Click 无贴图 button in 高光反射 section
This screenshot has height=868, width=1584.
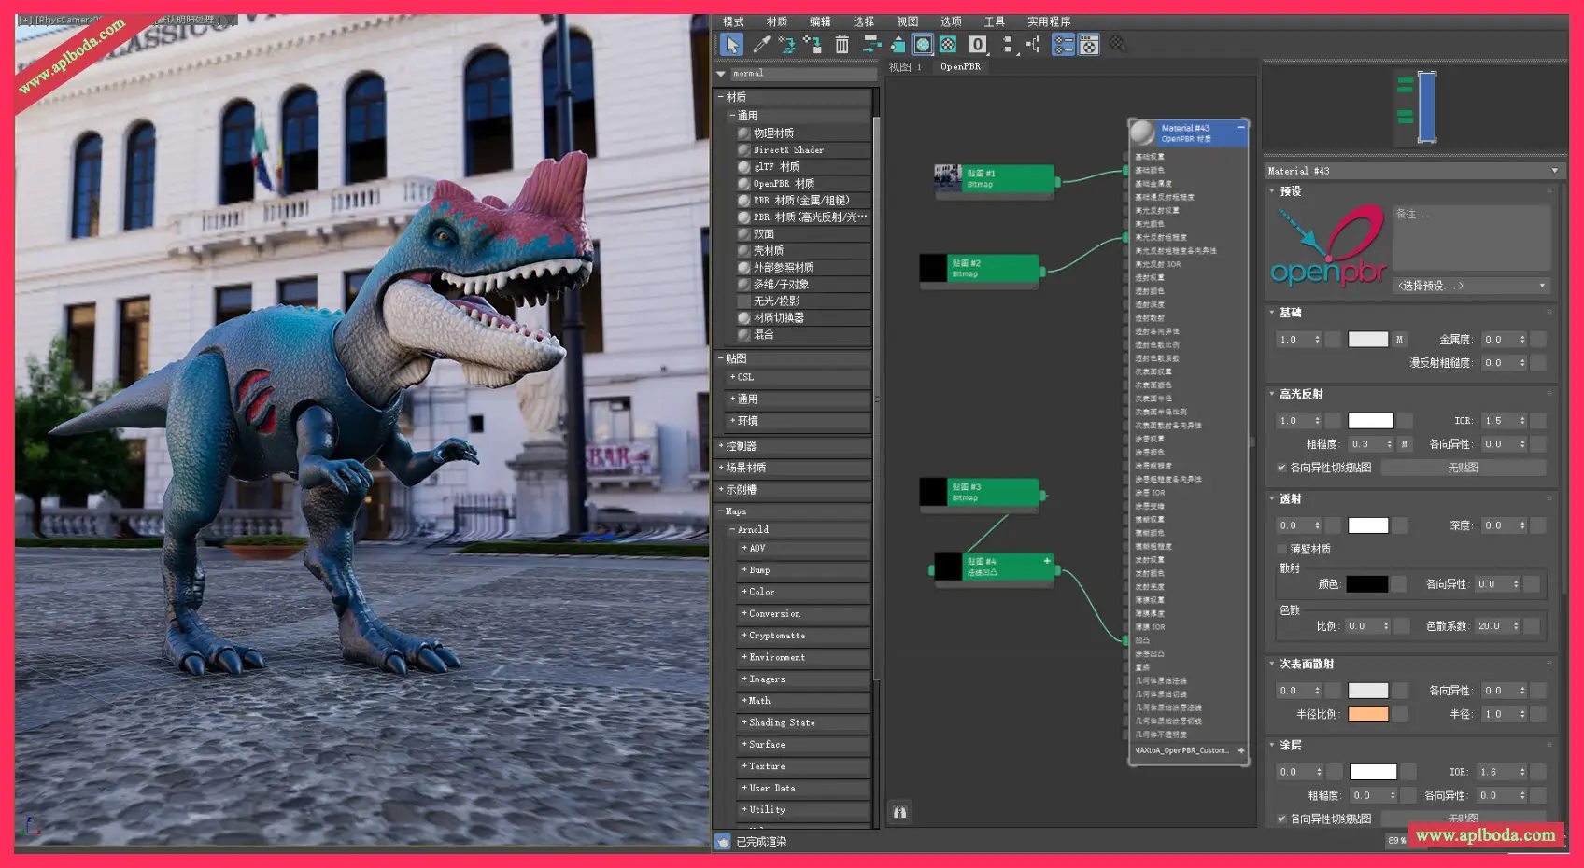[x=1463, y=468]
